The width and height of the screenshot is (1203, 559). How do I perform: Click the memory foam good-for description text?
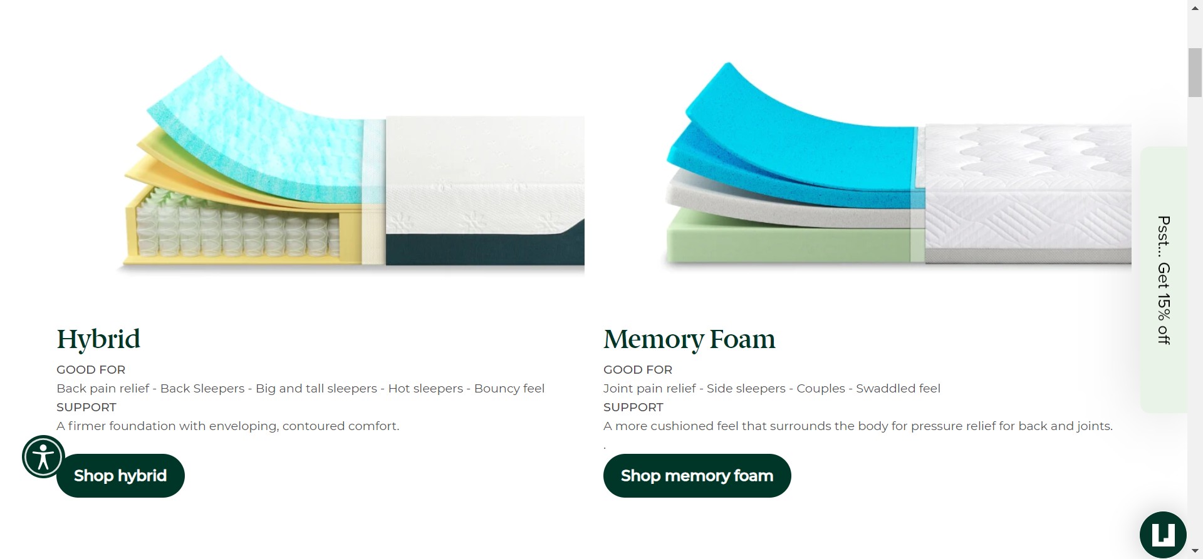771,388
